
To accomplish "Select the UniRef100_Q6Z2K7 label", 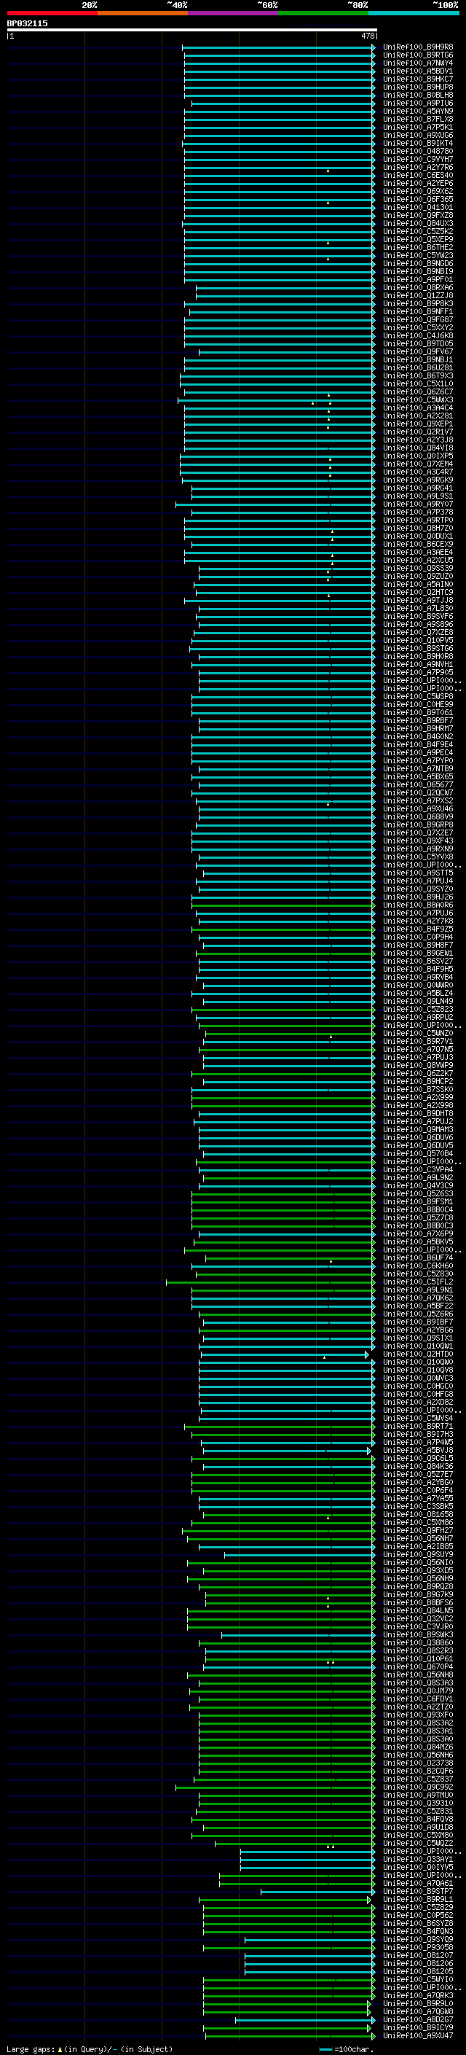I will point(418,1074).
